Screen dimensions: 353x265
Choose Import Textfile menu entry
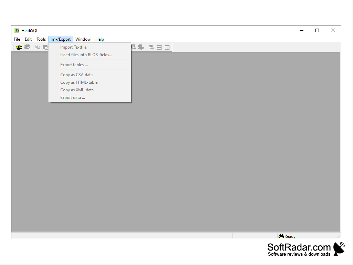click(90, 47)
